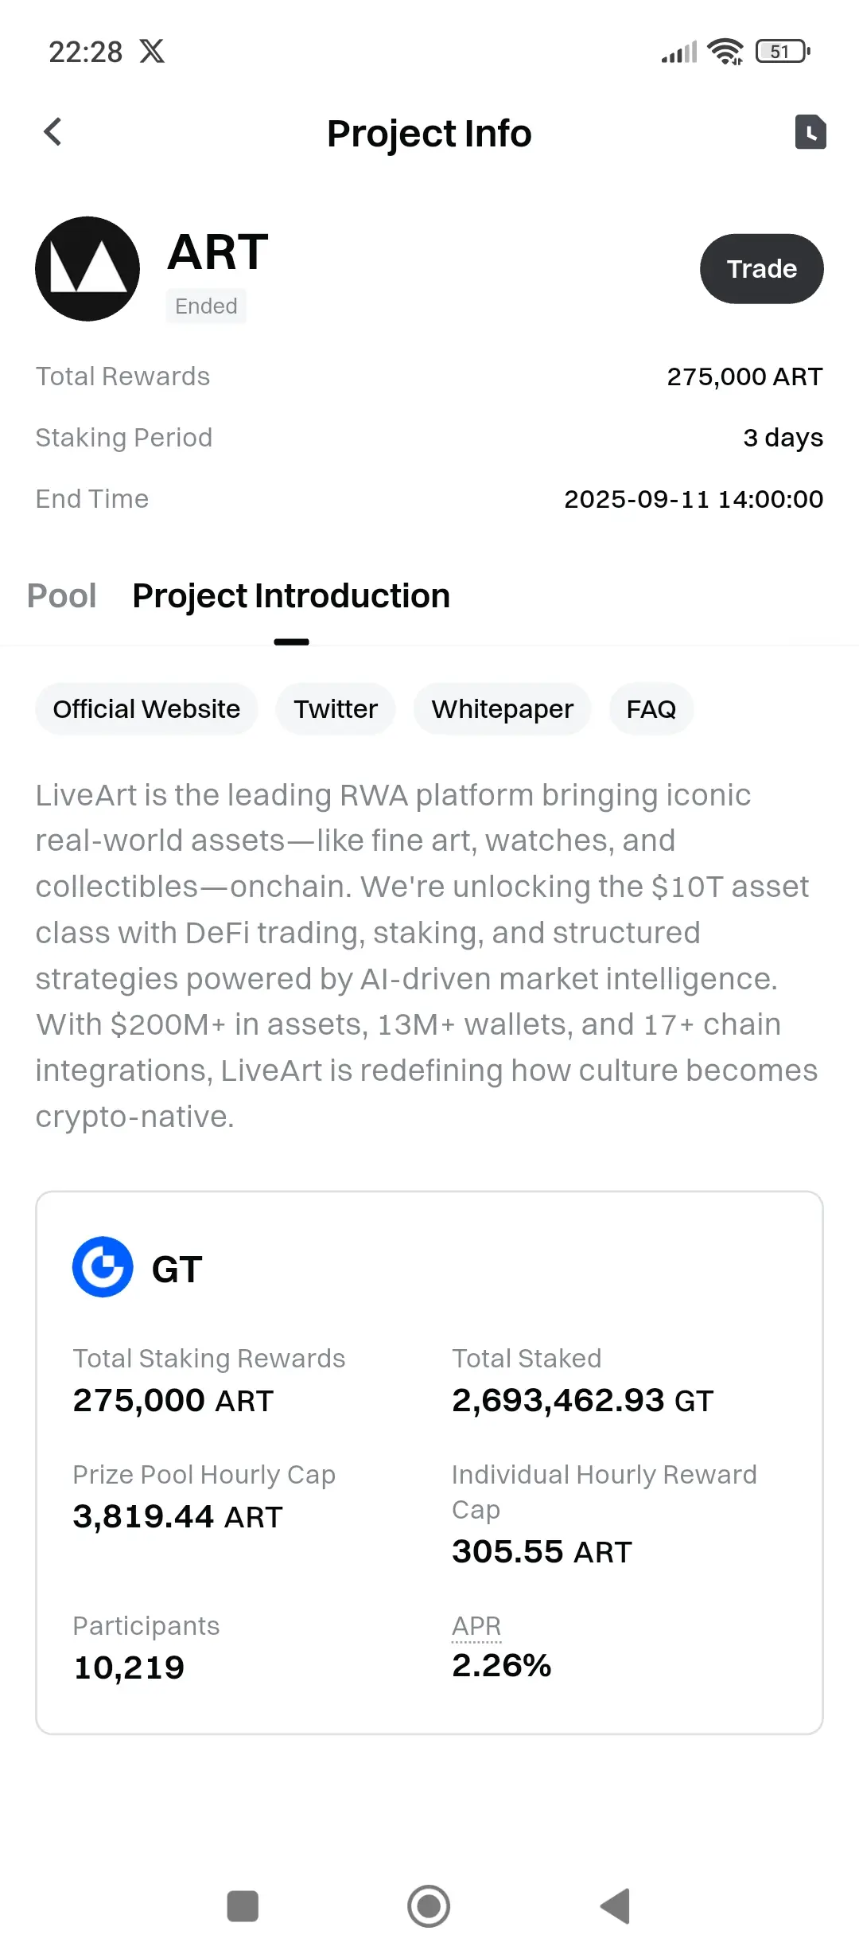Switch to the Pool tab

coord(61,596)
